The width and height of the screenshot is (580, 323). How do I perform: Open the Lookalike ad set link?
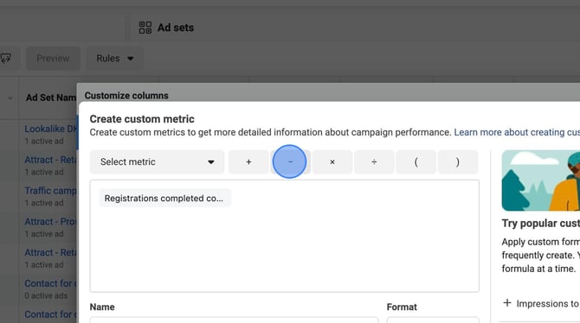51,129
